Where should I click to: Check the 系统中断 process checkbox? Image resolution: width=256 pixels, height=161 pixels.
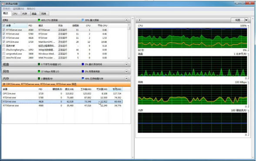click(x=4, y=46)
